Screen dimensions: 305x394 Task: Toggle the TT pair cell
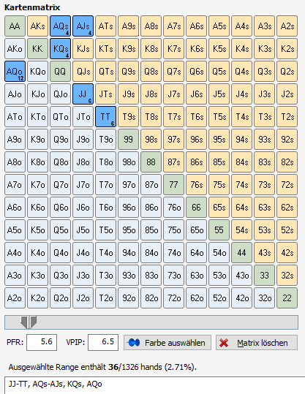tap(105, 117)
